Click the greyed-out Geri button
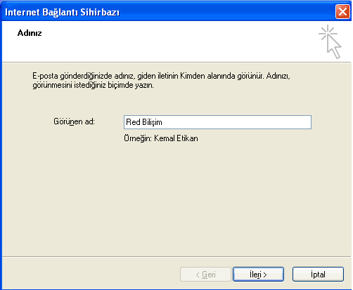Viewport: 353px width, 290px height. coord(205,274)
